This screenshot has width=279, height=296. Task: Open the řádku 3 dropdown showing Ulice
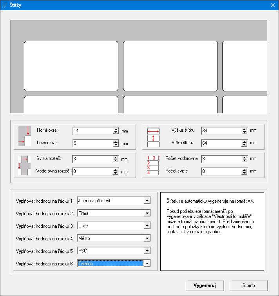point(147,225)
